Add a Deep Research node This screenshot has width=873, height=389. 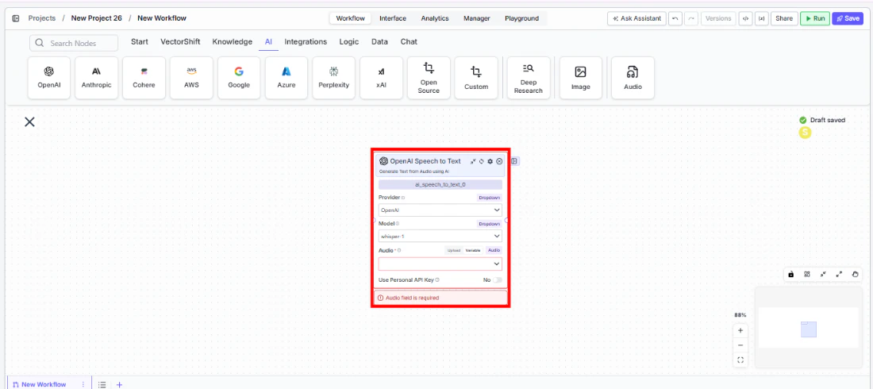click(x=529, y=78)
